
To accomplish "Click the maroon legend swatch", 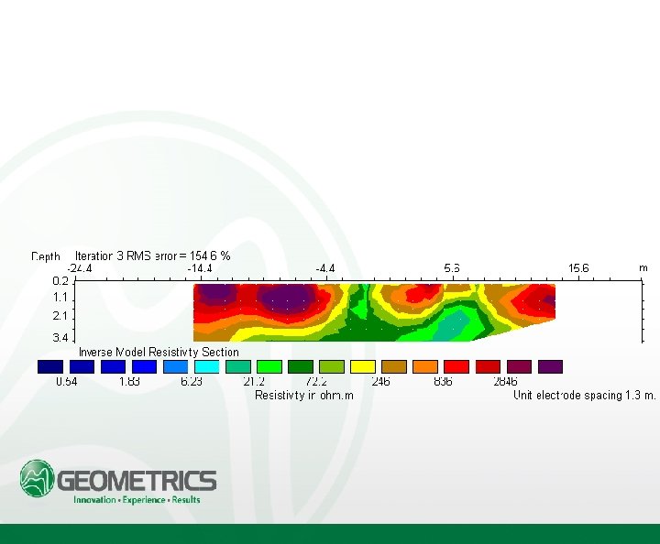I will click(x=519, y=366).
